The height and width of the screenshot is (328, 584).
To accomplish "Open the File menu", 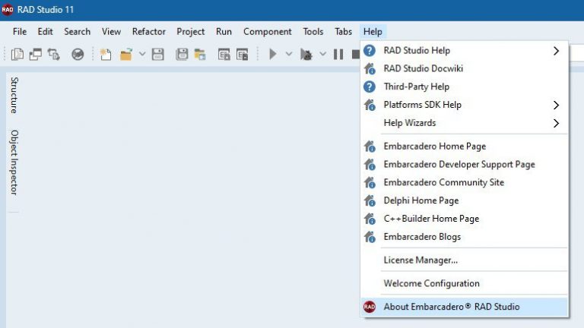I will (x=20, y=32).
